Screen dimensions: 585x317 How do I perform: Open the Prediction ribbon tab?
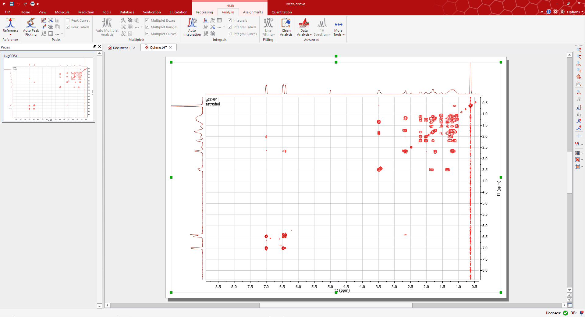click(x=86, y=12)
